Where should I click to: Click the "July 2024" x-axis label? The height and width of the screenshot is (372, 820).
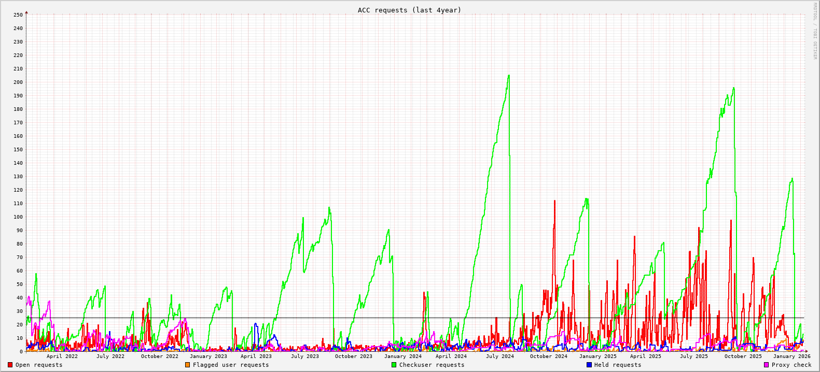pyautogui.click(x=499, y=356)
